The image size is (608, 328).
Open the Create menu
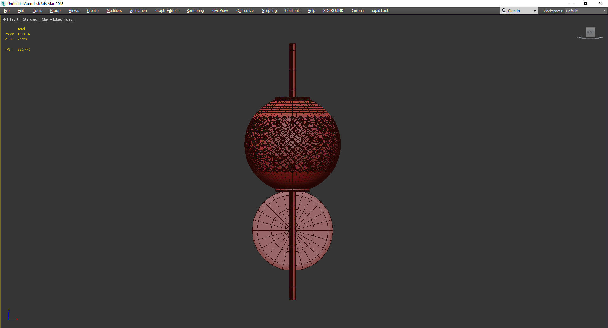93,11
